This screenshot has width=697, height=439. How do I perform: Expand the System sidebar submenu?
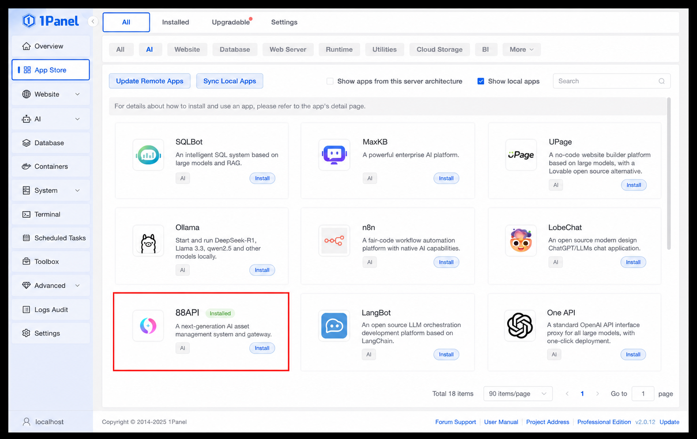click(x=78, y=190)
